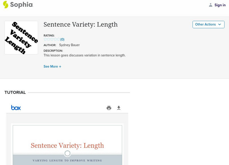This screenshot has height=165, width=229.
Task: Download the tutorial document
Action: click(x=119, y=108)
